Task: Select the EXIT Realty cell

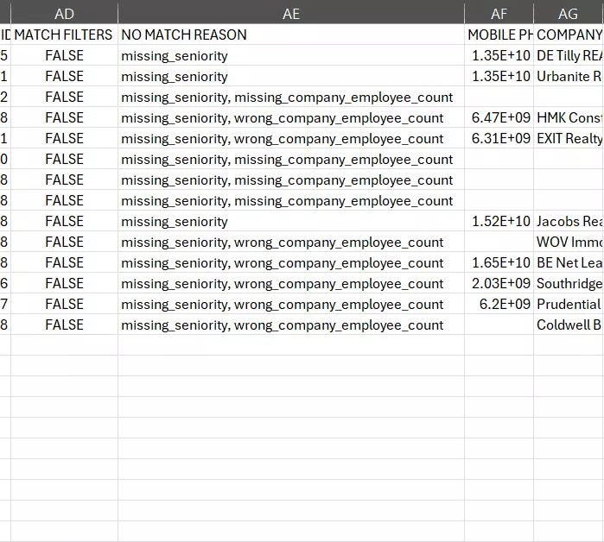Action: coord(568,138)
